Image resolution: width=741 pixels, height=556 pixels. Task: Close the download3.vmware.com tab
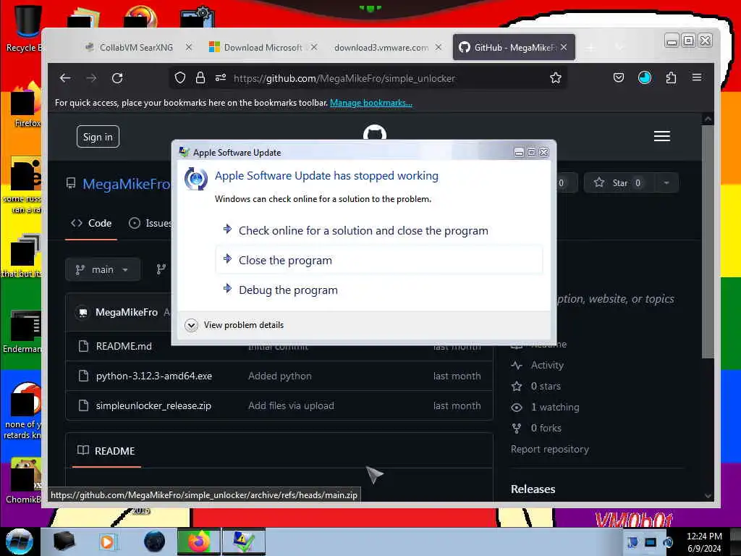pos(439,47)
